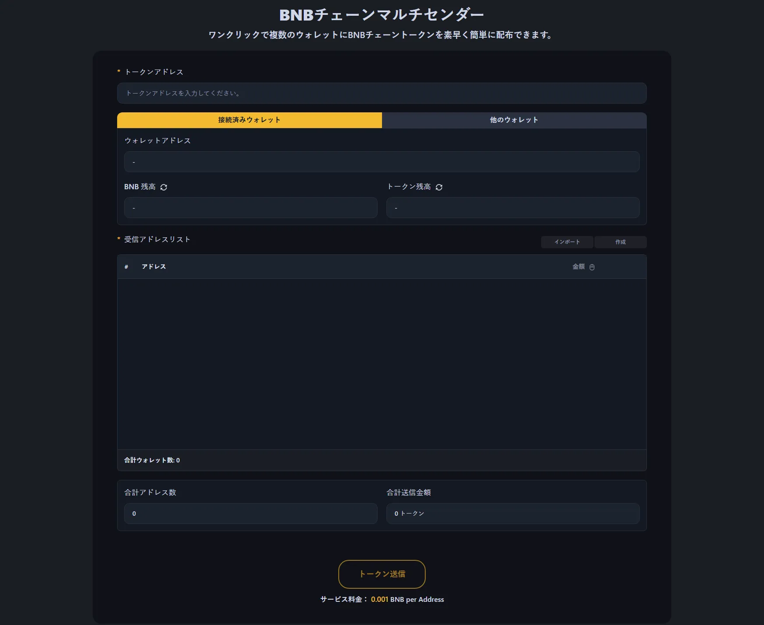This screenshot has height=625, width=764.
Task: Click the トークン残高 value field
Action: (513, 208)
